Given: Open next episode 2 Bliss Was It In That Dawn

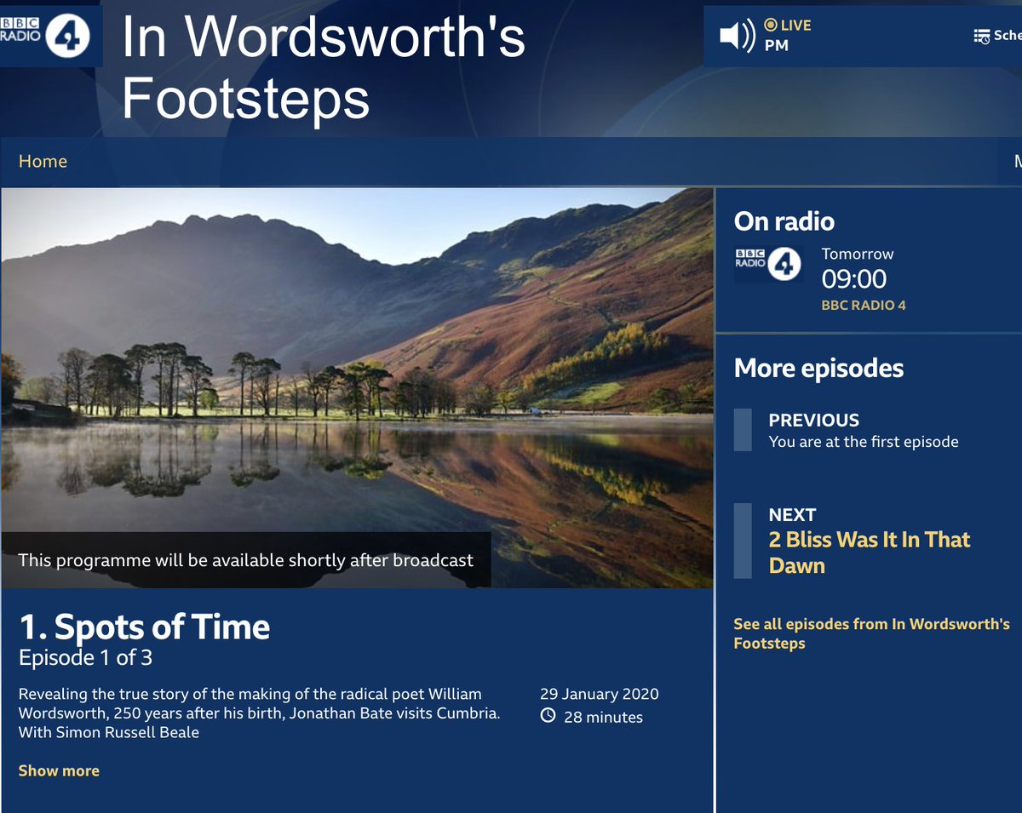Looking at the screenshot, I should pos(870,552).
